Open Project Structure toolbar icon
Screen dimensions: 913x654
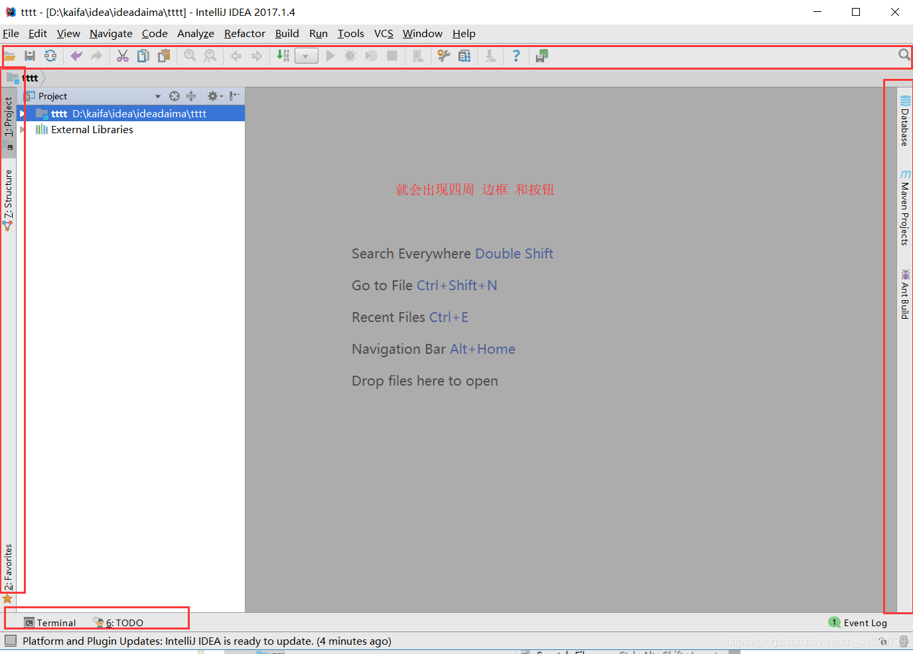464,56
